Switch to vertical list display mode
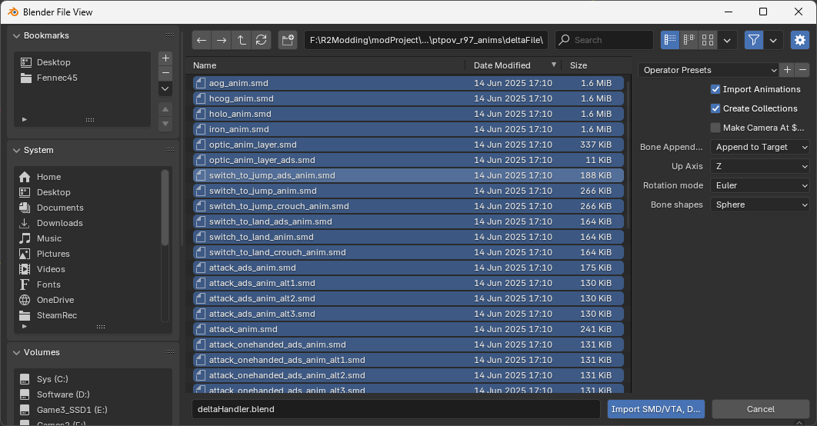Viewport: 817px width, 426px height. [669, 40]
